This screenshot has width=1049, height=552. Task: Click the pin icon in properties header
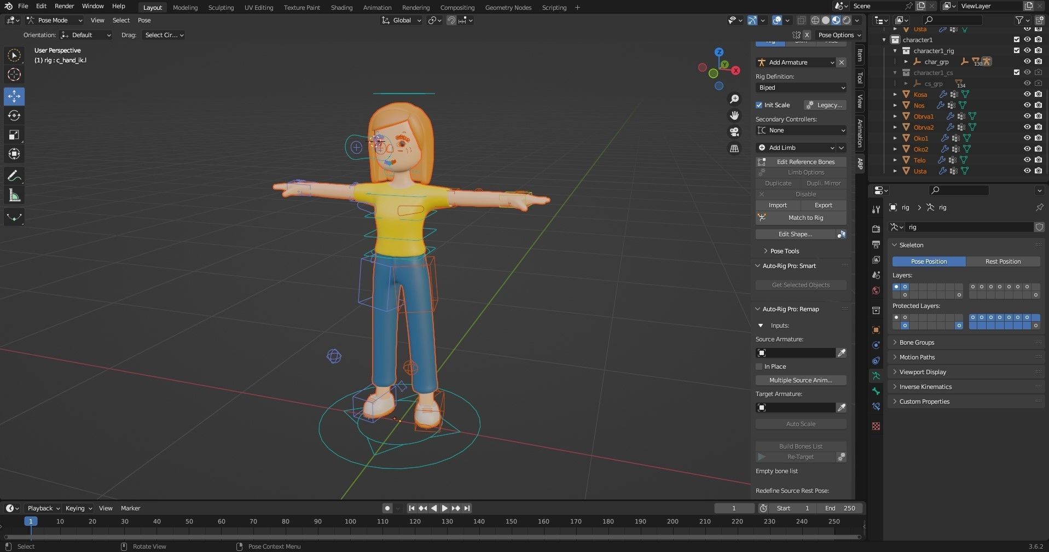point(1039,207)
